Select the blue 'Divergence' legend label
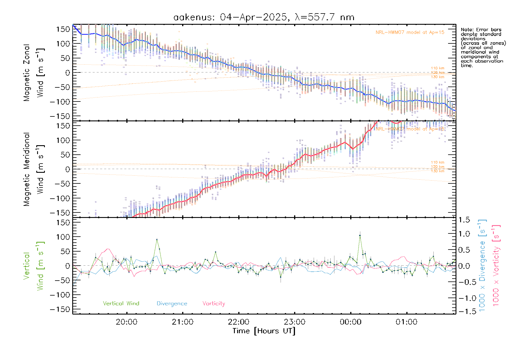Screen dimensions: 518x345 click(x=172, y=303)
